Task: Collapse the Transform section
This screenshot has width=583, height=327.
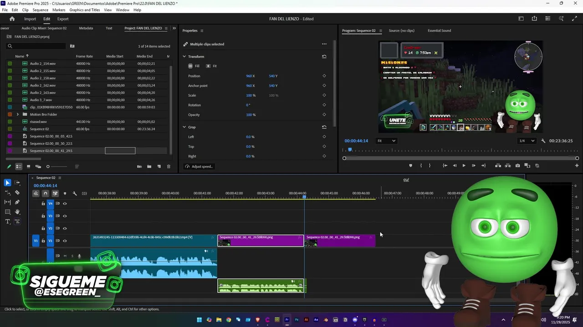Action: tap(184, 56)
